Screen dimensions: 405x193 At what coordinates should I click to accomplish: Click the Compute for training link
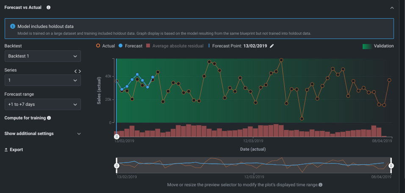[x=25, y=118]
